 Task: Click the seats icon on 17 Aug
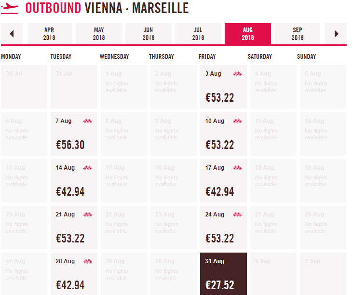click(237, 168)
